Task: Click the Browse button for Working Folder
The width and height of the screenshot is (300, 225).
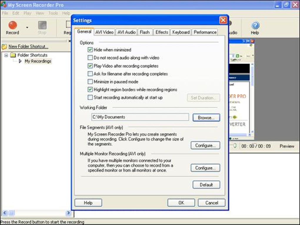Action: (206, 118)
